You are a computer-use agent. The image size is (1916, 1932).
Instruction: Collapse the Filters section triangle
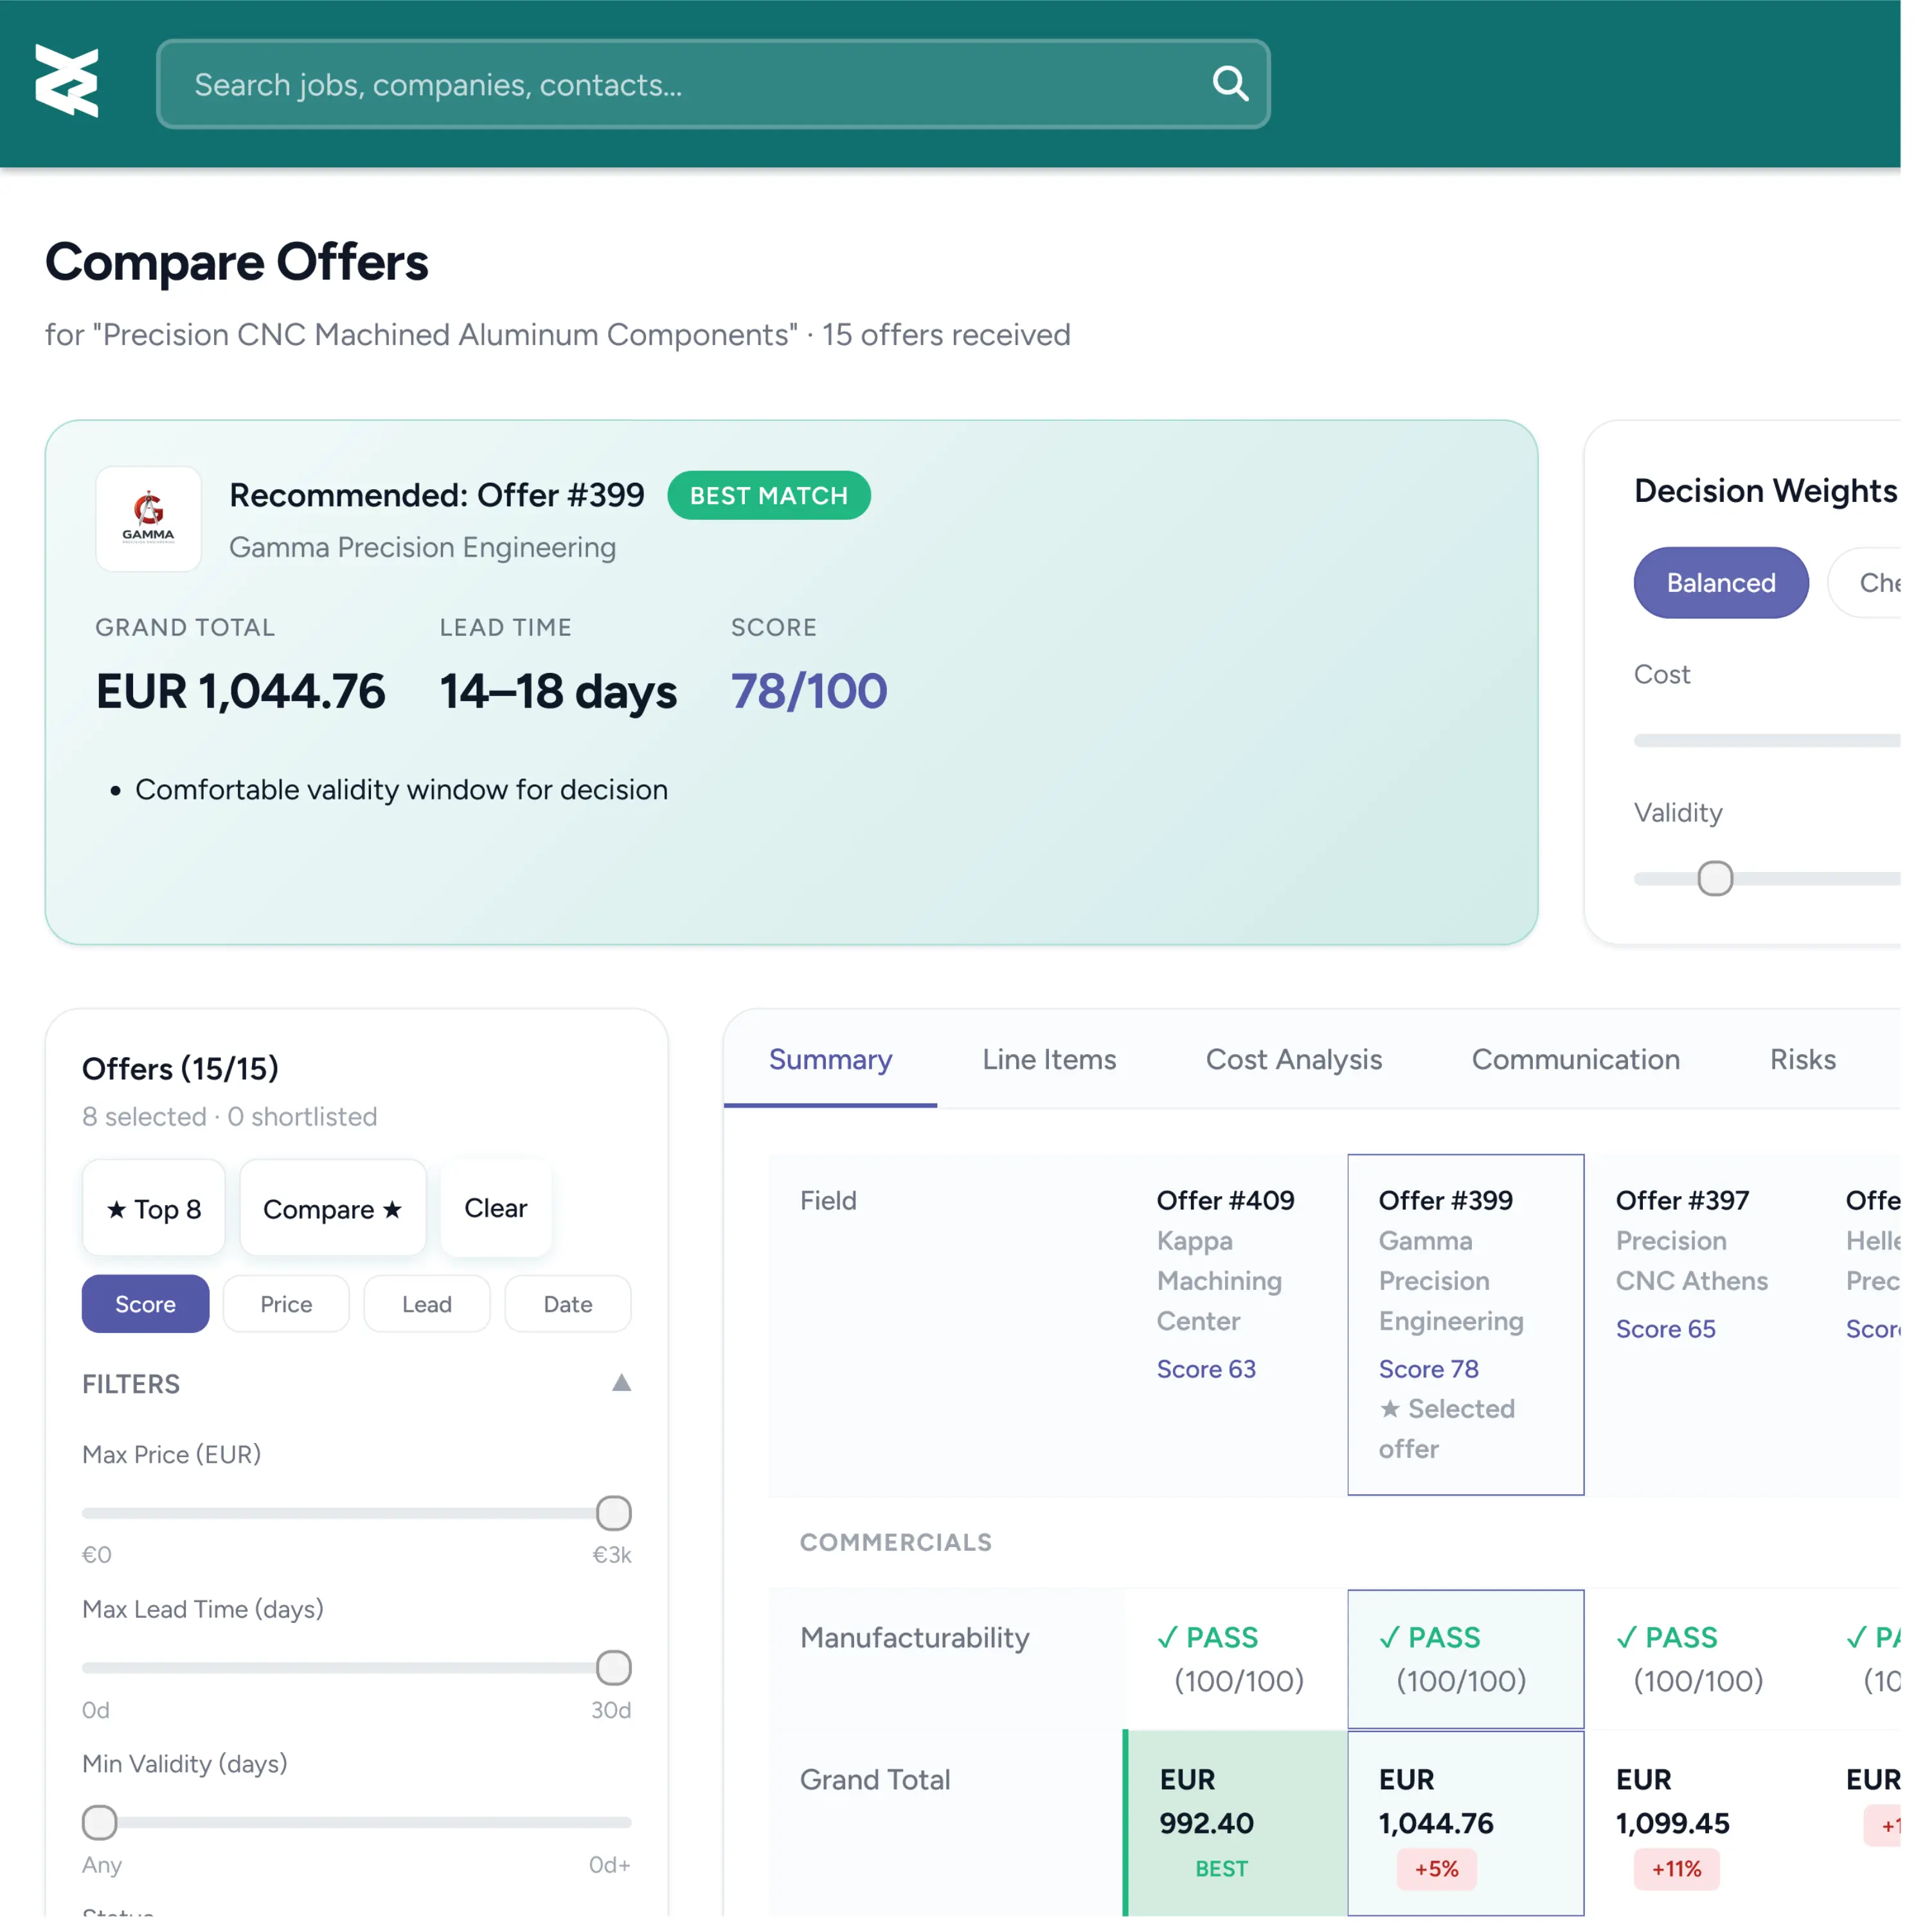621,1383
